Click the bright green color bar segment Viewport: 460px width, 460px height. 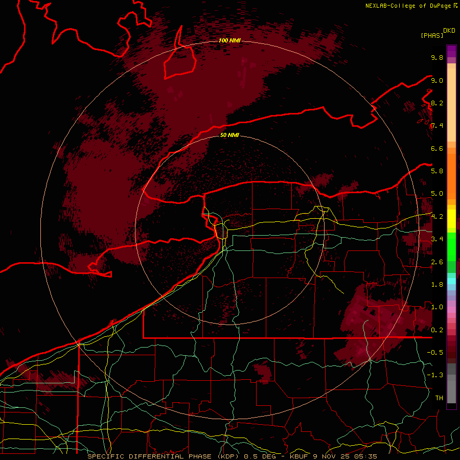click(451, 246)
